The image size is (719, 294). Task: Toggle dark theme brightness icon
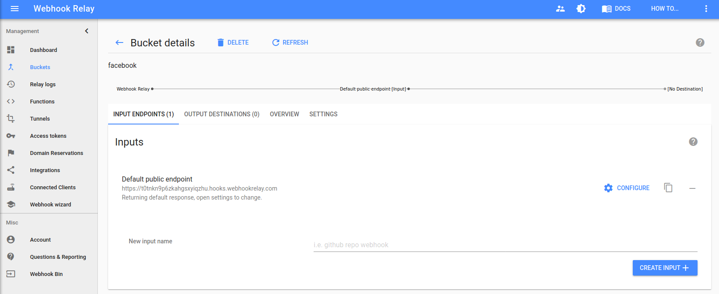(581, 9)
